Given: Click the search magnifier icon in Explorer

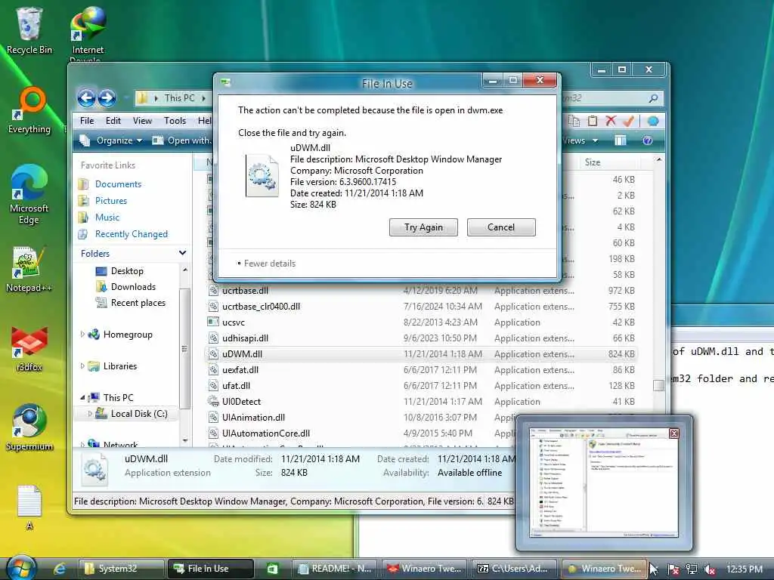Looking at the screenshot, I should [x=654, y=98].
